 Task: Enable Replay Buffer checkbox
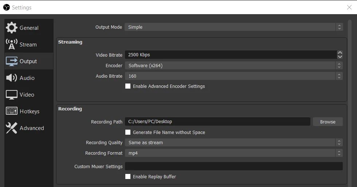(128, 176)
